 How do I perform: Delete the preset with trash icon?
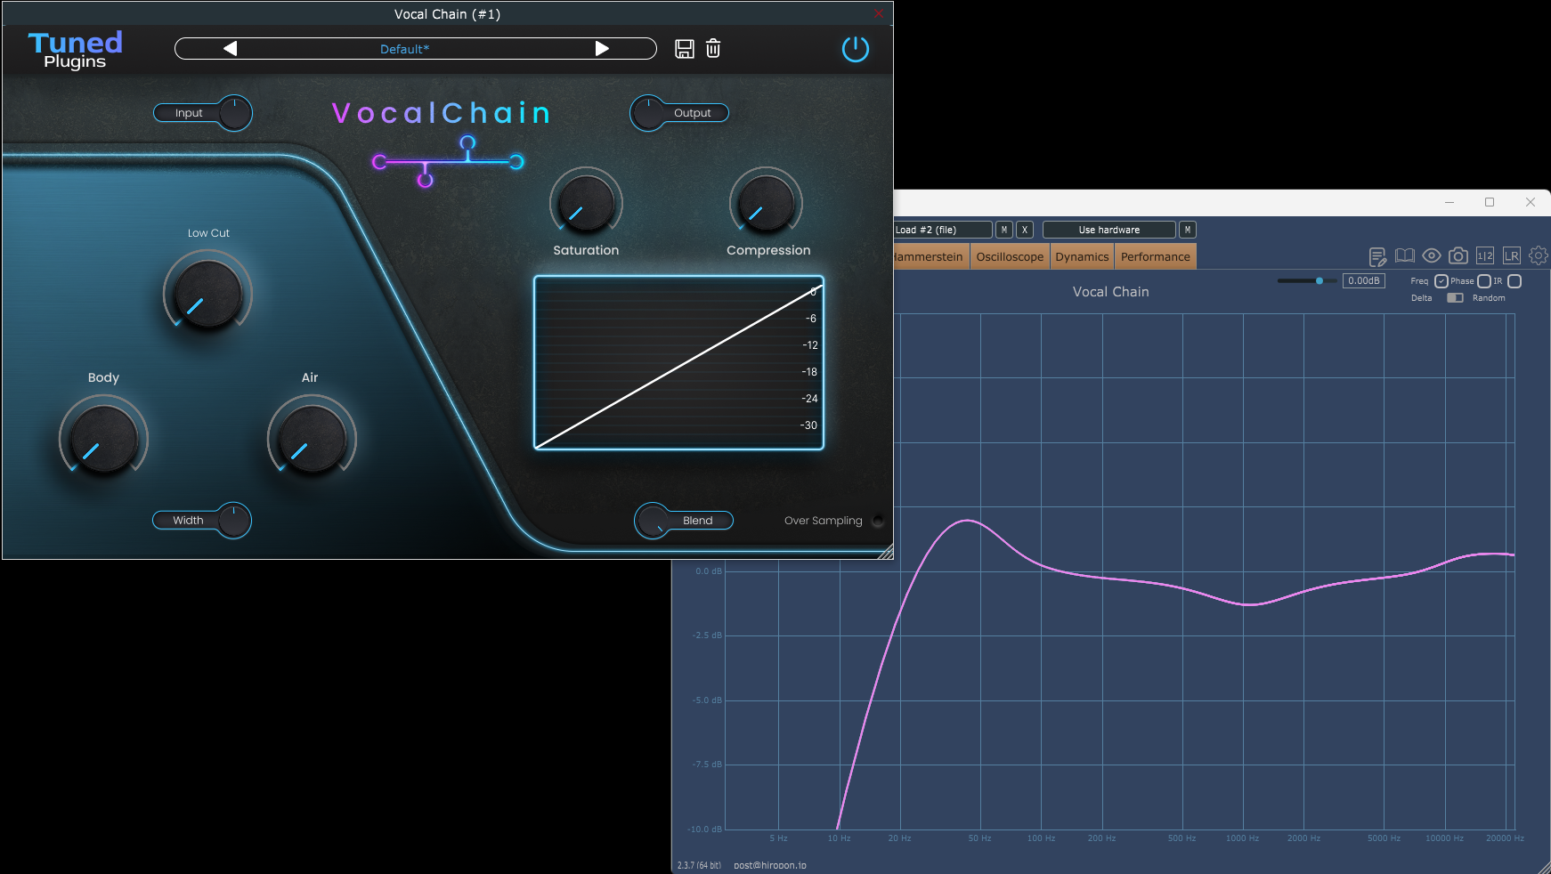point(713,49)
